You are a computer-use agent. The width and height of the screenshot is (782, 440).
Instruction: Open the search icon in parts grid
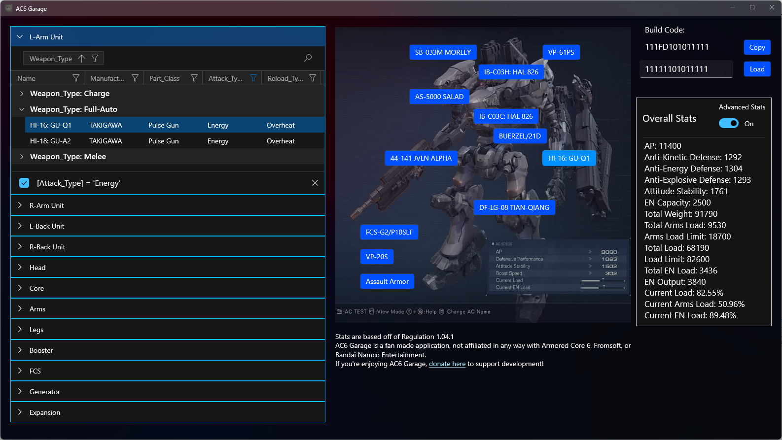308,58
